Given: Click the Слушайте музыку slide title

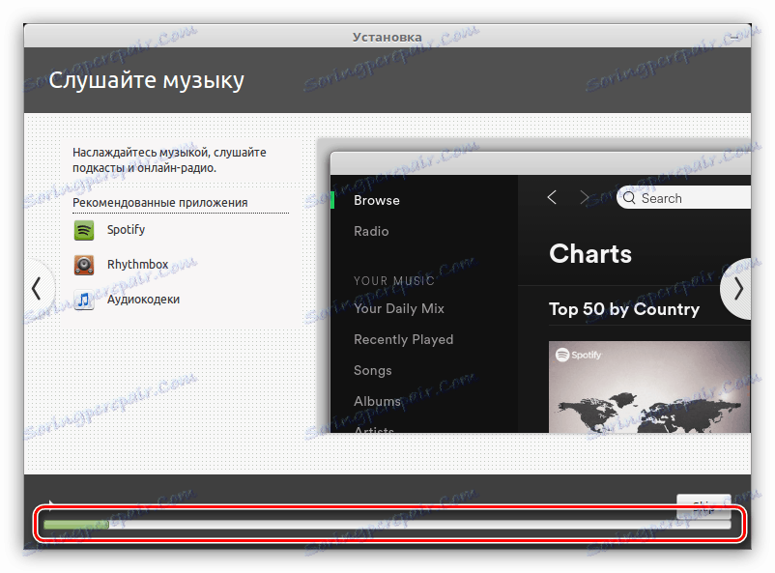Looking at the screenshot, I should [x=146, y=80].
